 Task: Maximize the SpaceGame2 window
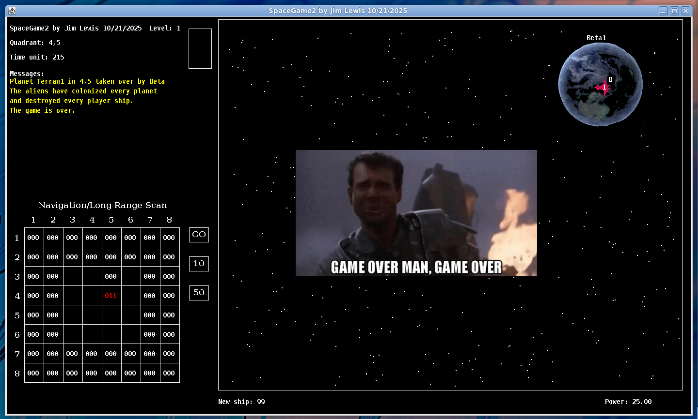[x=674, y=11]
